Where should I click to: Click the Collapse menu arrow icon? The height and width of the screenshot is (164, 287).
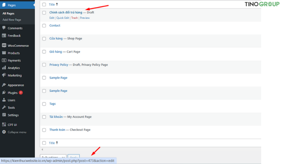pyautogui.click(x=4, y=132)
